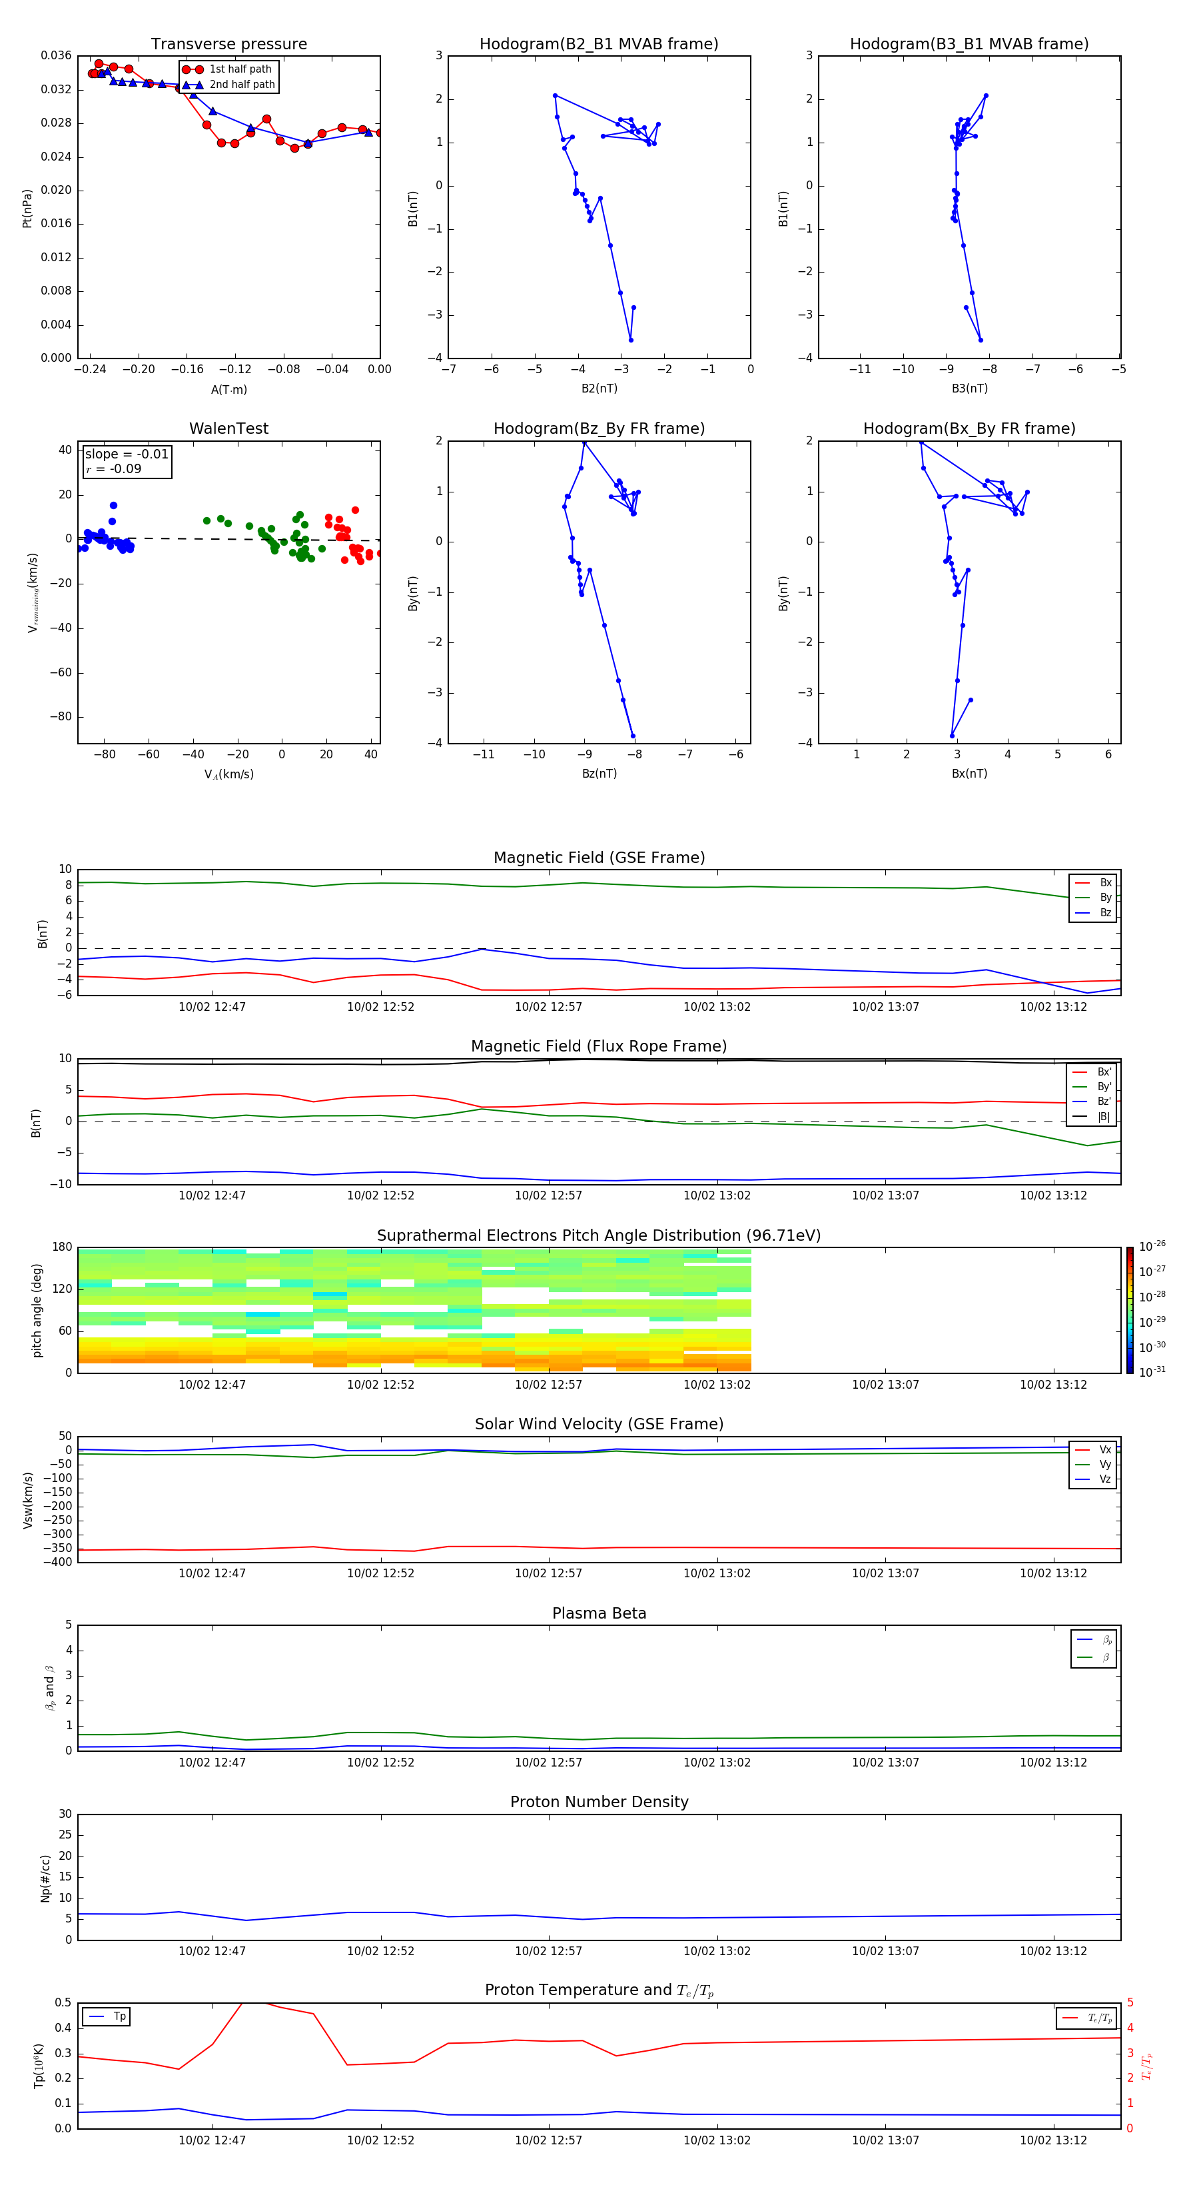The image size is (1199, 2199).
Task: Click the 'WalenTest' plot title
Action: point(228,428)
